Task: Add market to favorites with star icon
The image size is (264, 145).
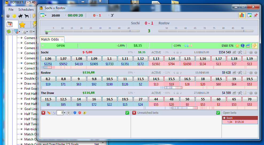Action: 237,46
